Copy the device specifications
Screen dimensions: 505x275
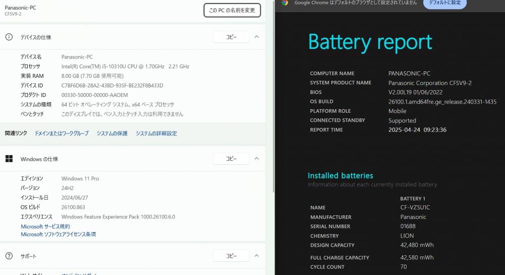231,37
